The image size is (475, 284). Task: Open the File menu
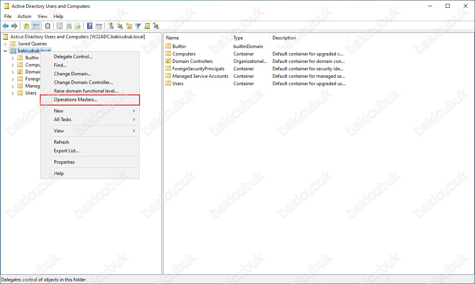pyautogui.click(x=8, y=16)
